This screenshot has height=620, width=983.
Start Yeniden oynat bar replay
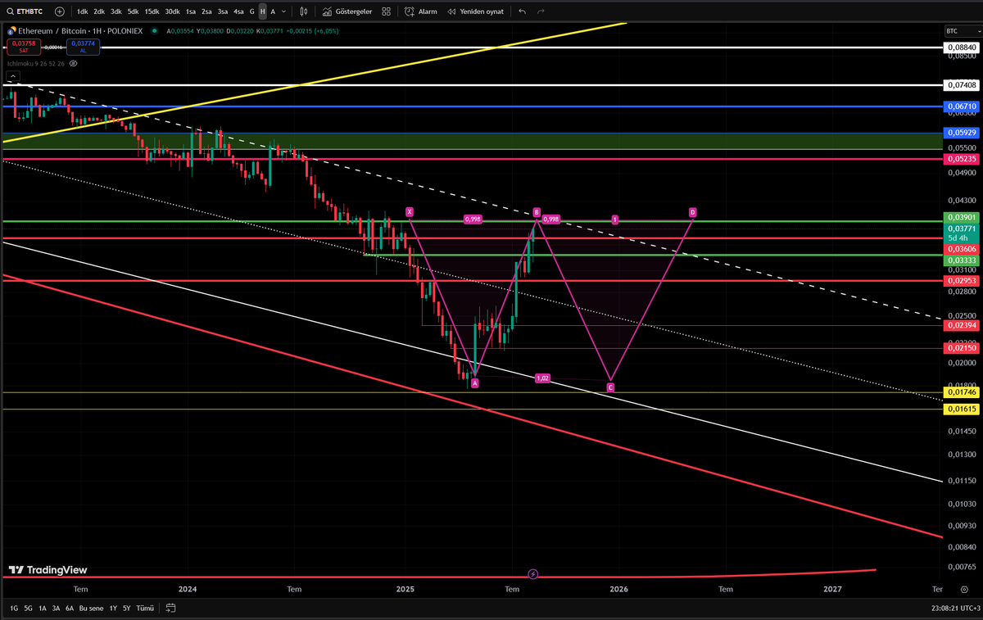475,12
